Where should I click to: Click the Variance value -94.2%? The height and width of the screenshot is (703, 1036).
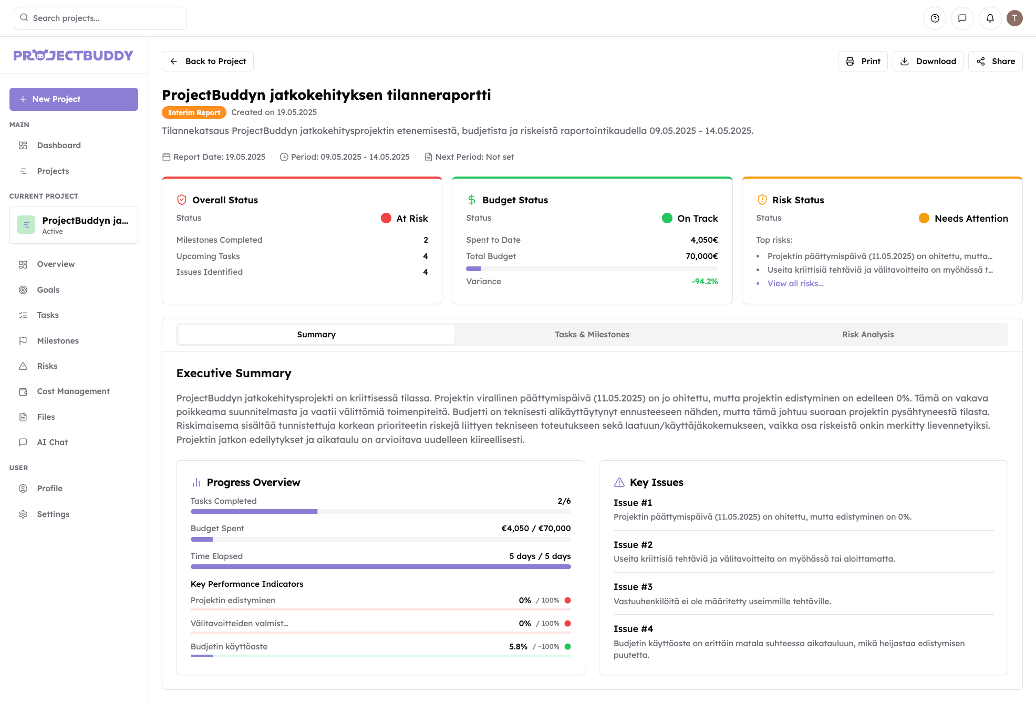point(705,282)
